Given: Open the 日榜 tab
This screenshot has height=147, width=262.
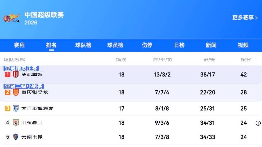Looking at the screenshot, I should [179, 45].
